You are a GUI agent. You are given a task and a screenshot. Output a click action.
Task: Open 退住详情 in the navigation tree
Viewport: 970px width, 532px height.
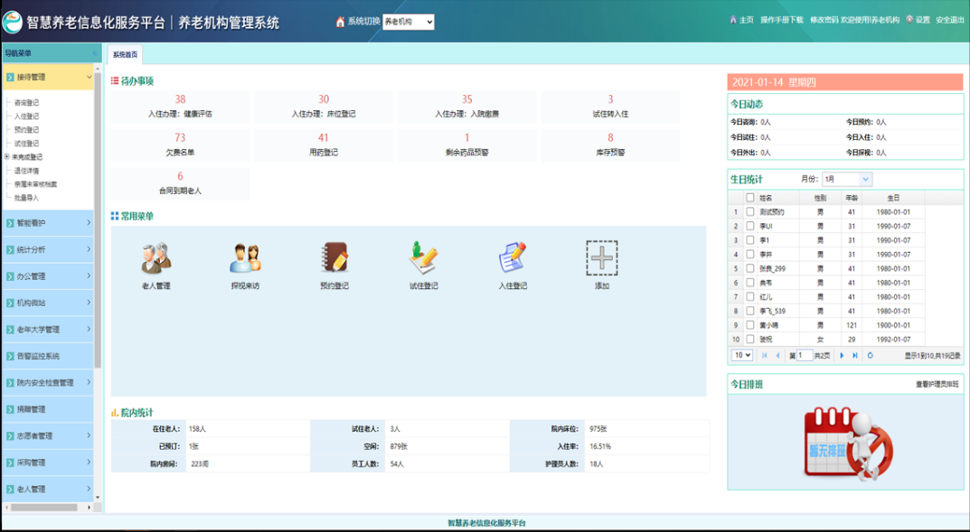click(x=26, y=171)
